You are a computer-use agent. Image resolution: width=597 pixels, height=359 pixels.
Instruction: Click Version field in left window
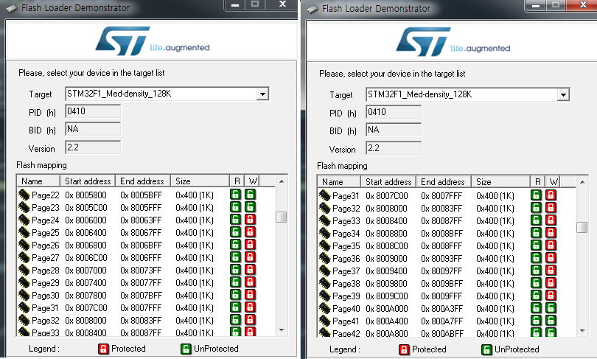point(93,147)
